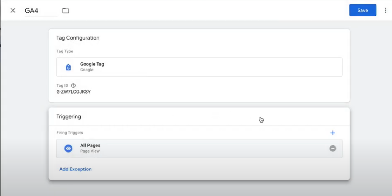Click the Tag Type label

(65, 51)
